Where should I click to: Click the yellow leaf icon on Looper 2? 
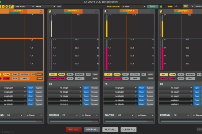(x=50, y=11)
